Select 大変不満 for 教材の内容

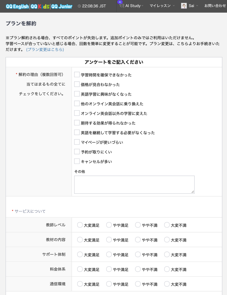coord(167,239)
